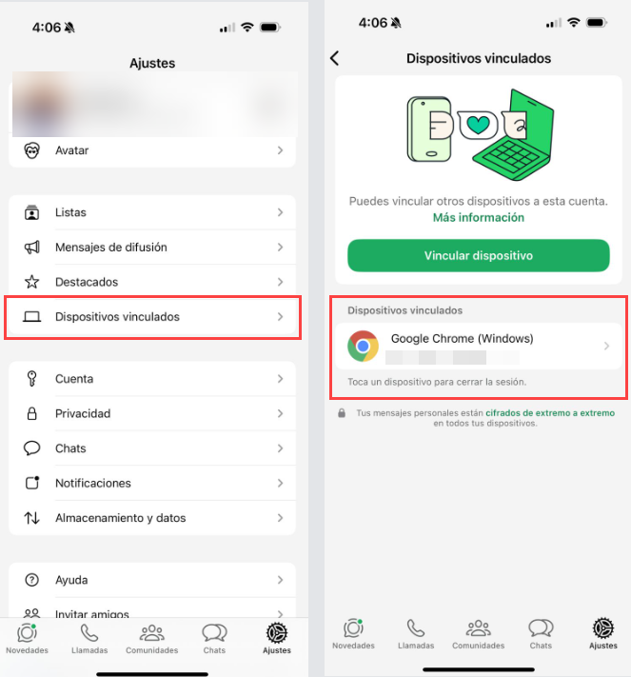Tap the green Vincular dispositivo button
631x677 pixels.
coord(478,255)
